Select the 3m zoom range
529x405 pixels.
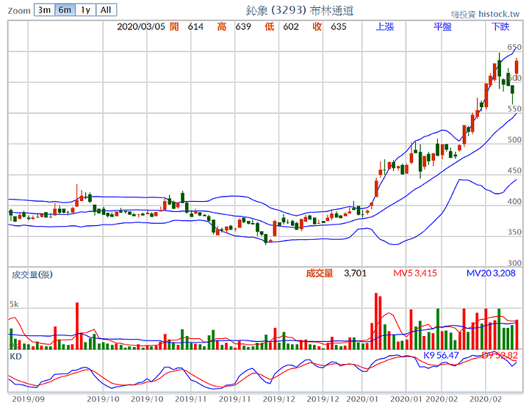tap(44, 10)
